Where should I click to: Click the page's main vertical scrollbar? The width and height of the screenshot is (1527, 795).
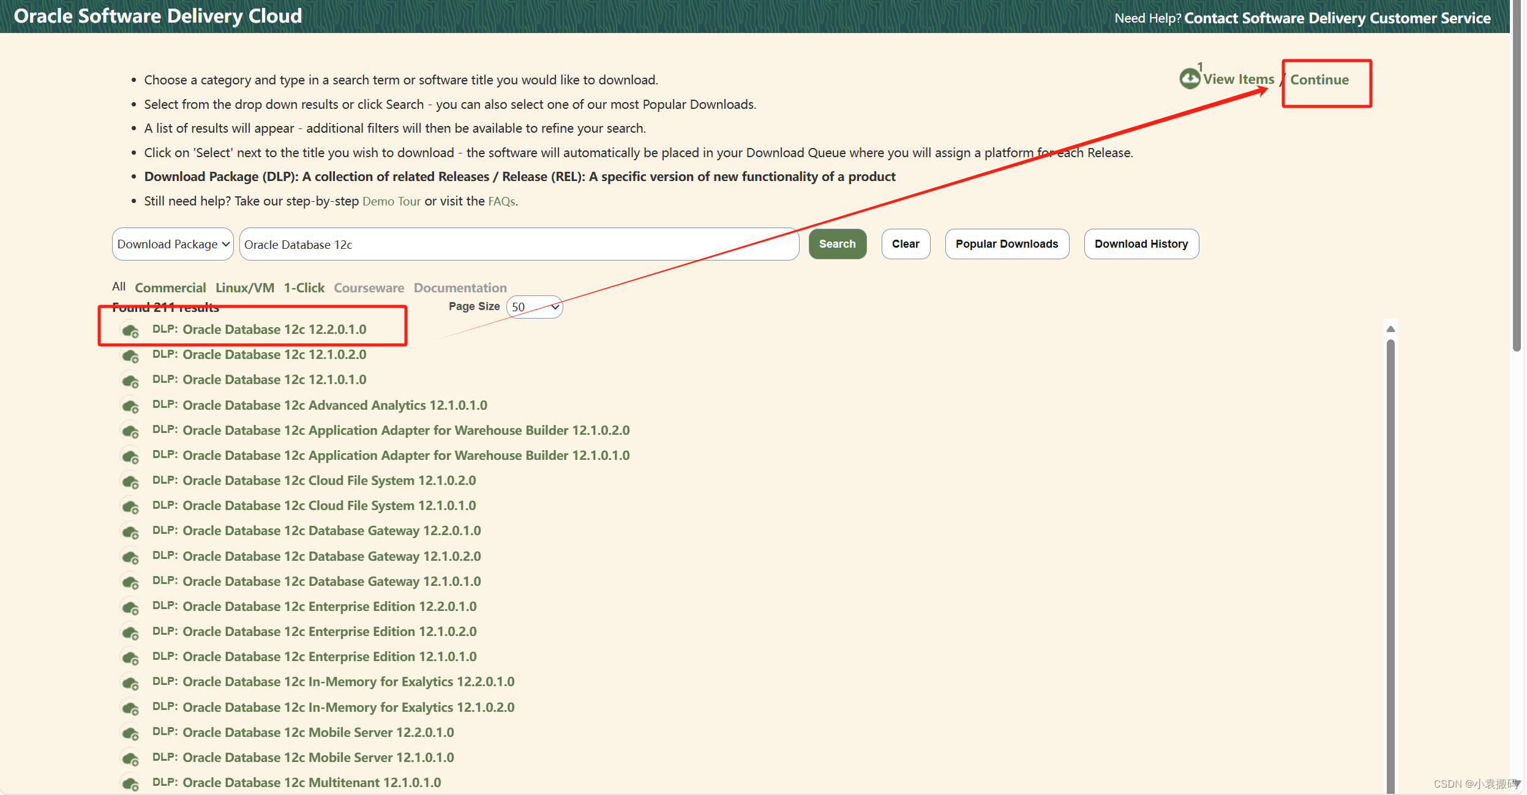(1517, 176)
